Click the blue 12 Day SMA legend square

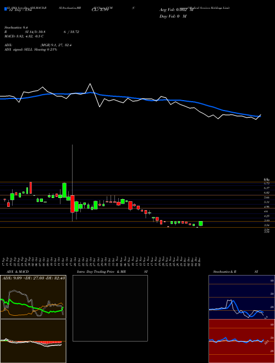point(6,9)
